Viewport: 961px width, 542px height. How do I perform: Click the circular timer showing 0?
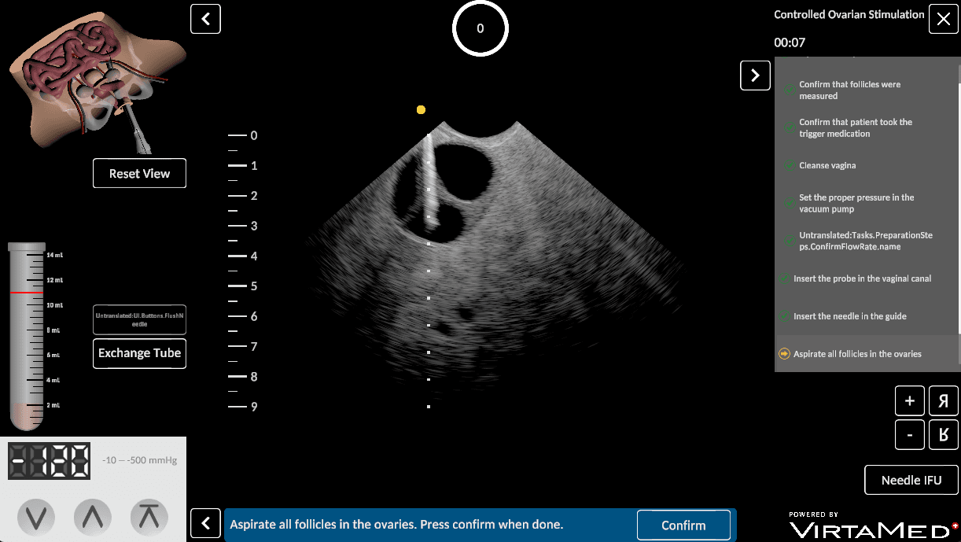pos(480,28)
